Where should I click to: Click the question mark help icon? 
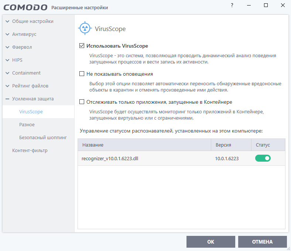(232, 6)
